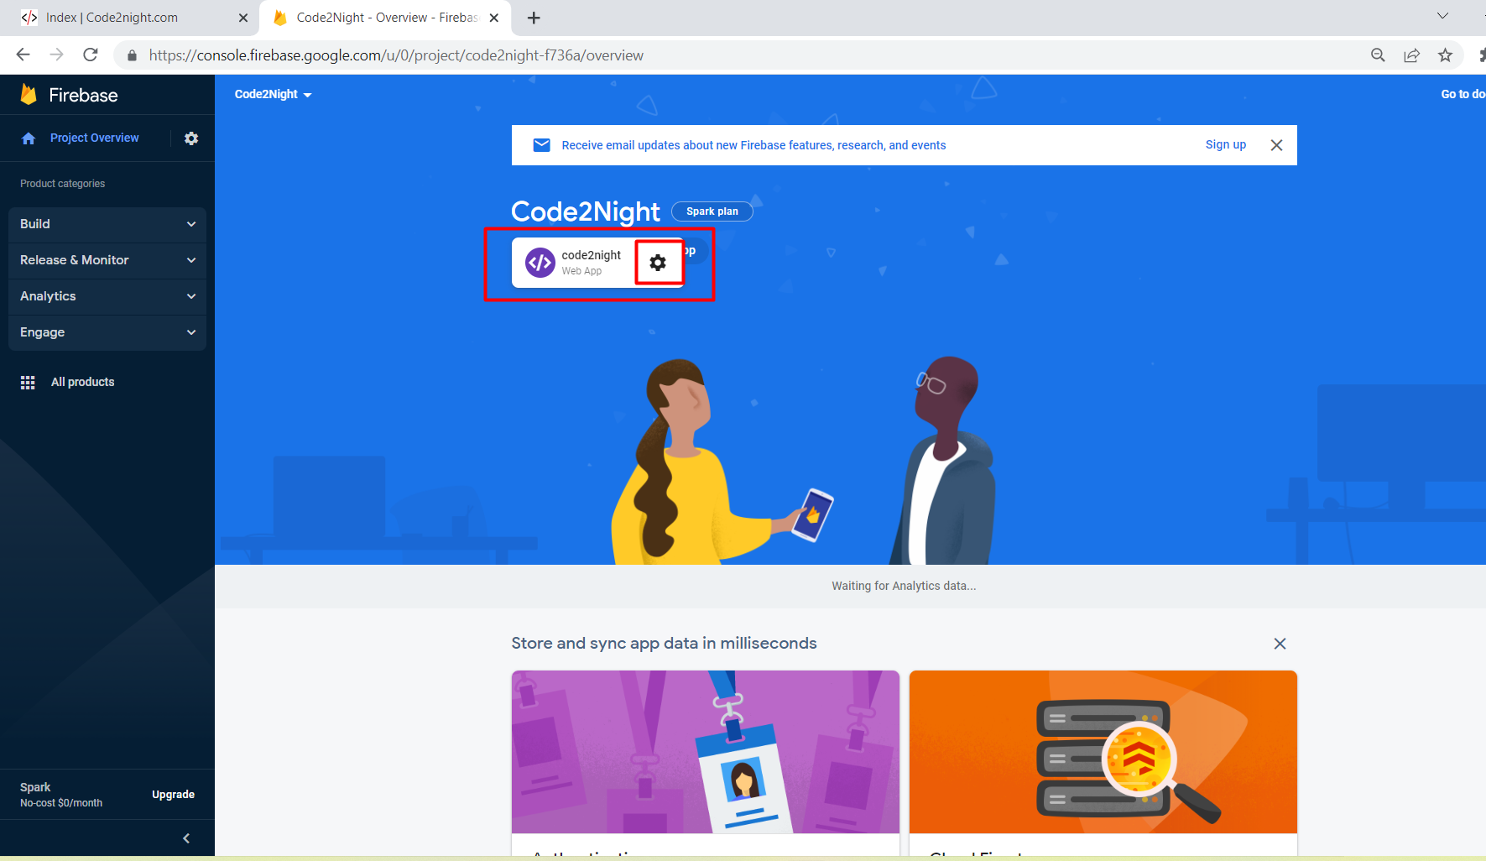Click the site lock icon in address bar
This screenshot has height=861, width=1486.
(x=132, y=55)
